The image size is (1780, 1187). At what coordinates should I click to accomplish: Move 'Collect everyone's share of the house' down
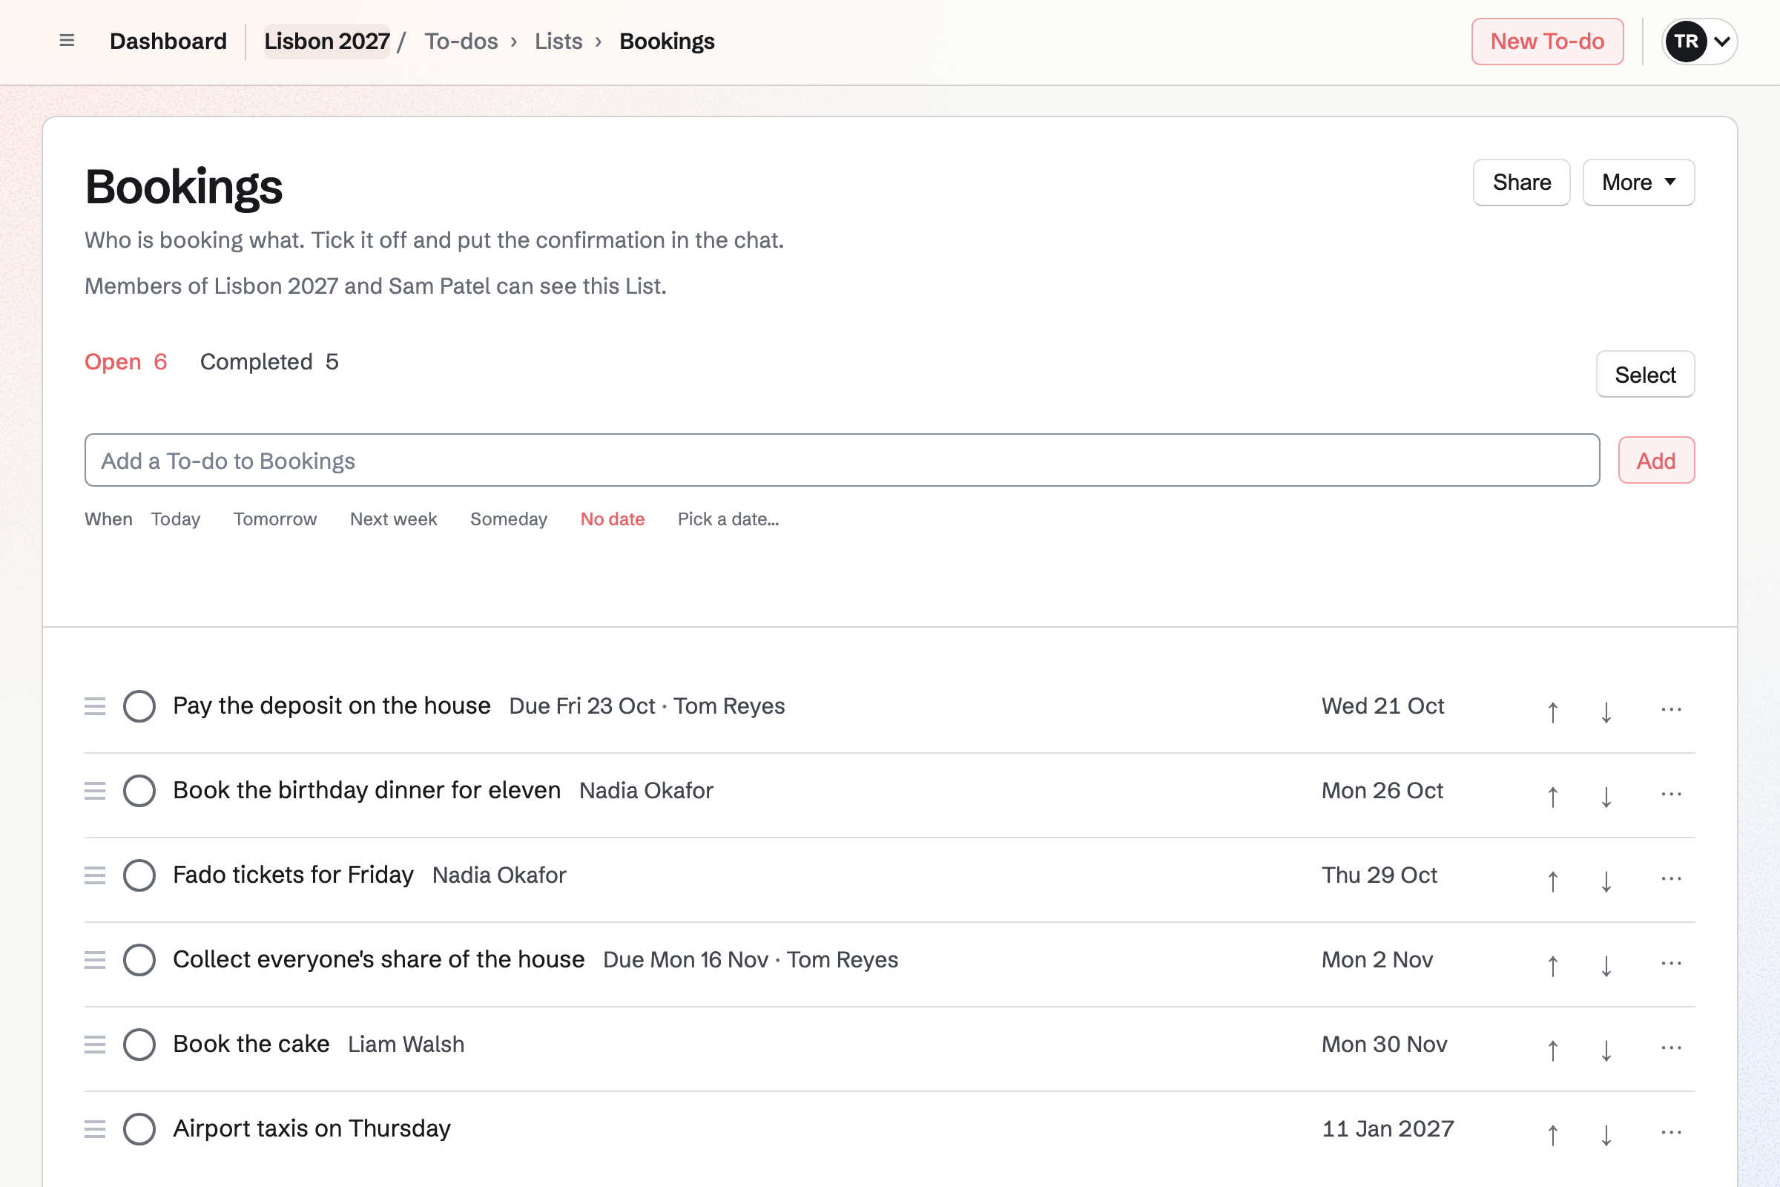pos(1606,964)
